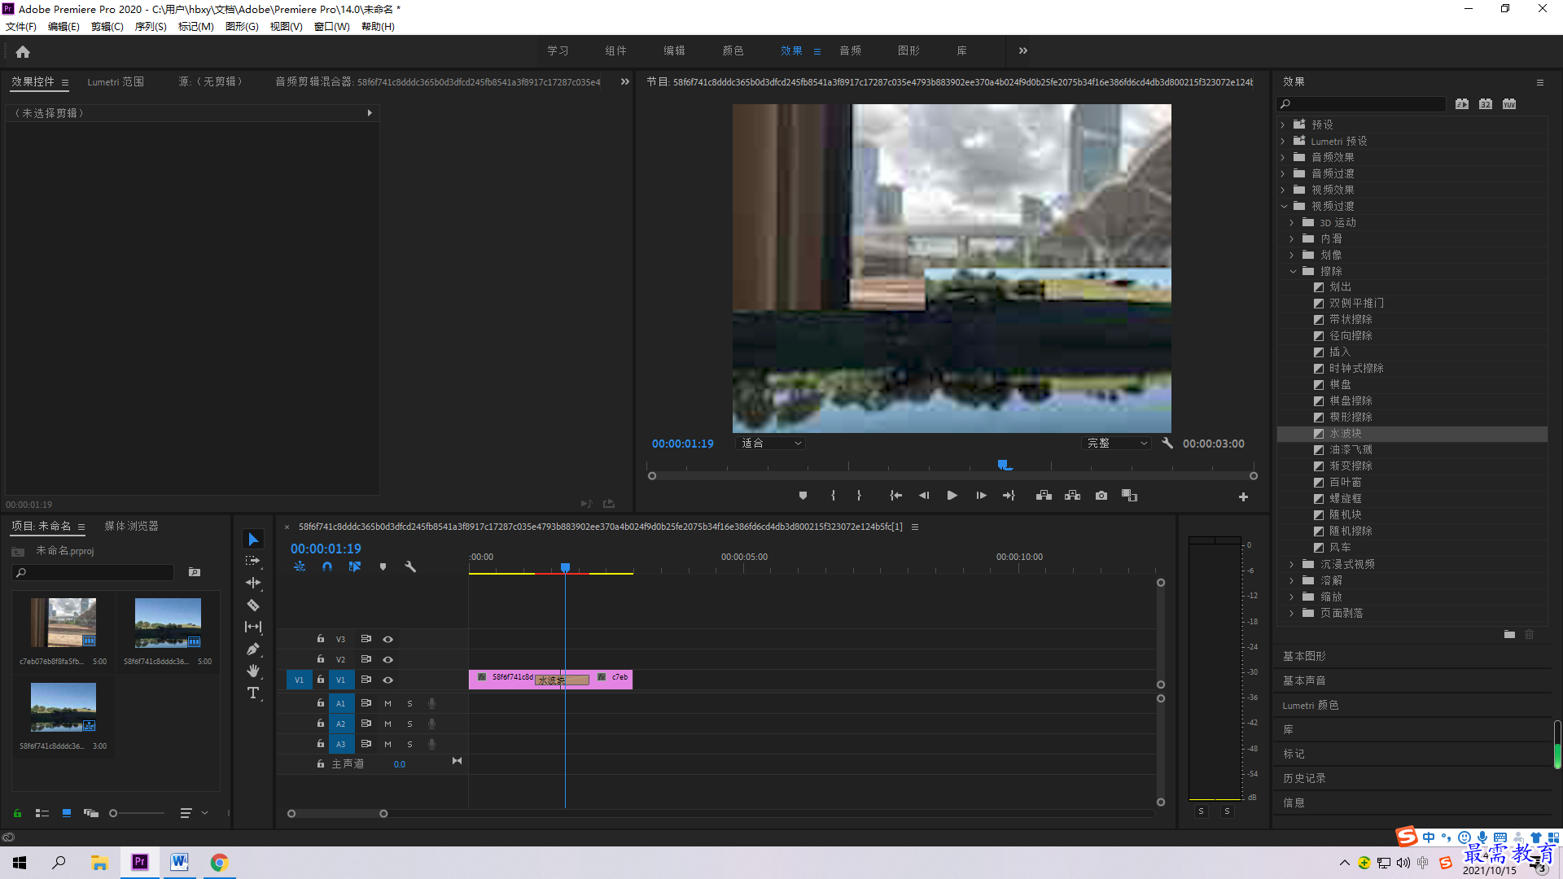Click the effects search field
Image resolution: width=1563 pixels, height=879 pixels.
(1361, 104)
